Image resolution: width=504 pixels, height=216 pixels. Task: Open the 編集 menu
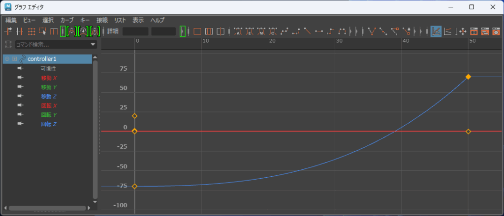tap(11, 20)
